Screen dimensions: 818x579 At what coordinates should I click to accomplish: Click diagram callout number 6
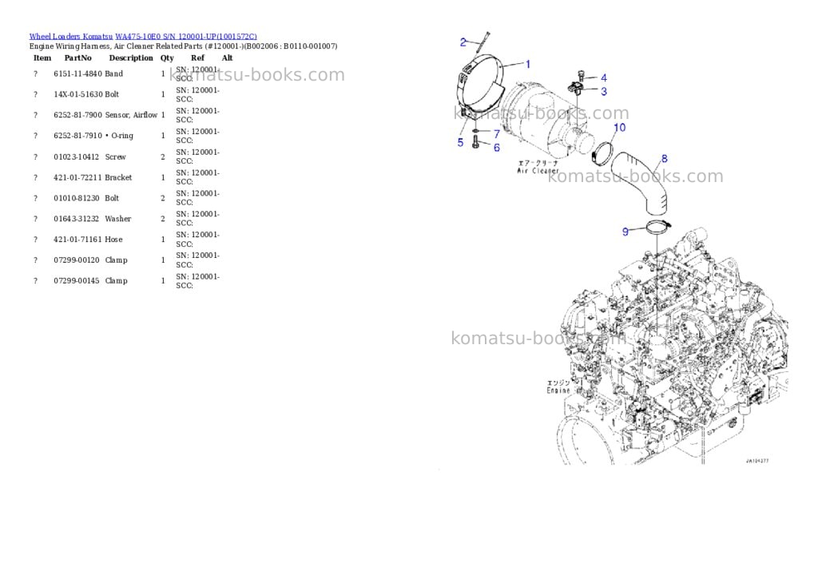[497, 148]
